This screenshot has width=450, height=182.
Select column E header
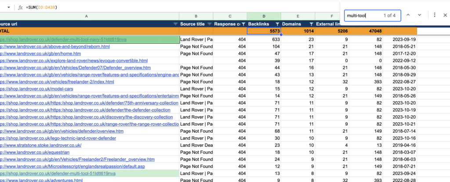(x=298, y=17)
